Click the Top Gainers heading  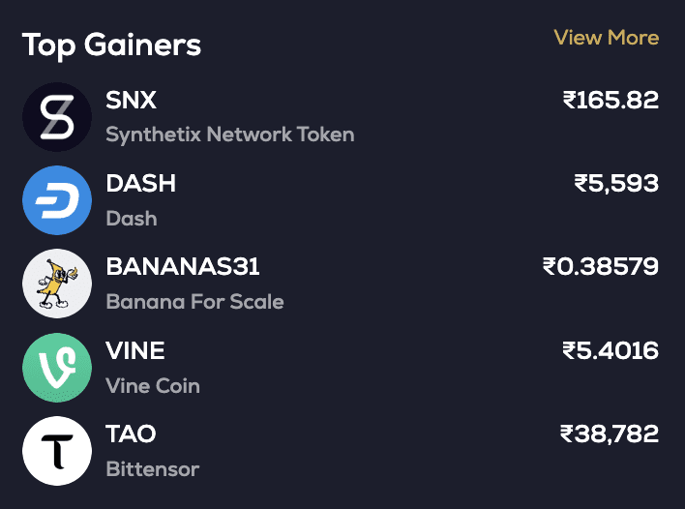(x=111, y=45)
